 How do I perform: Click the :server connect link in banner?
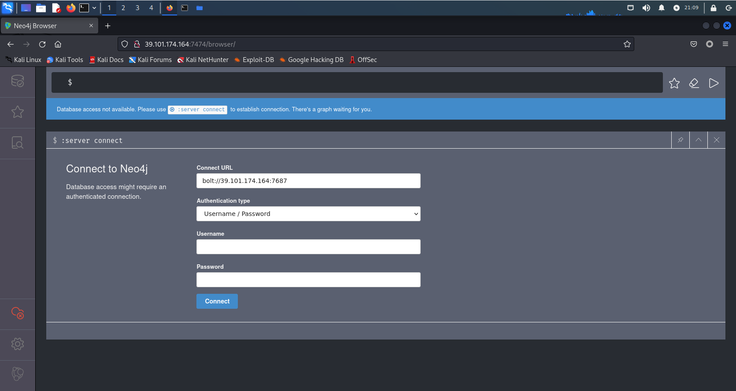[198, 110]
